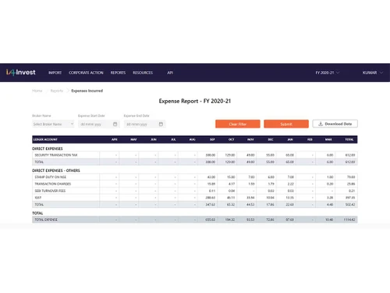Open the API menu item
The height and width of the screenshot is (293, 390).
[170, 73]
